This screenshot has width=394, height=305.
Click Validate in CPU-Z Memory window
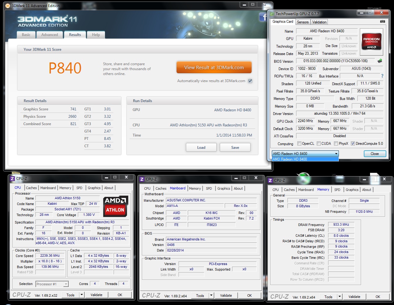(x=354, y=297)
